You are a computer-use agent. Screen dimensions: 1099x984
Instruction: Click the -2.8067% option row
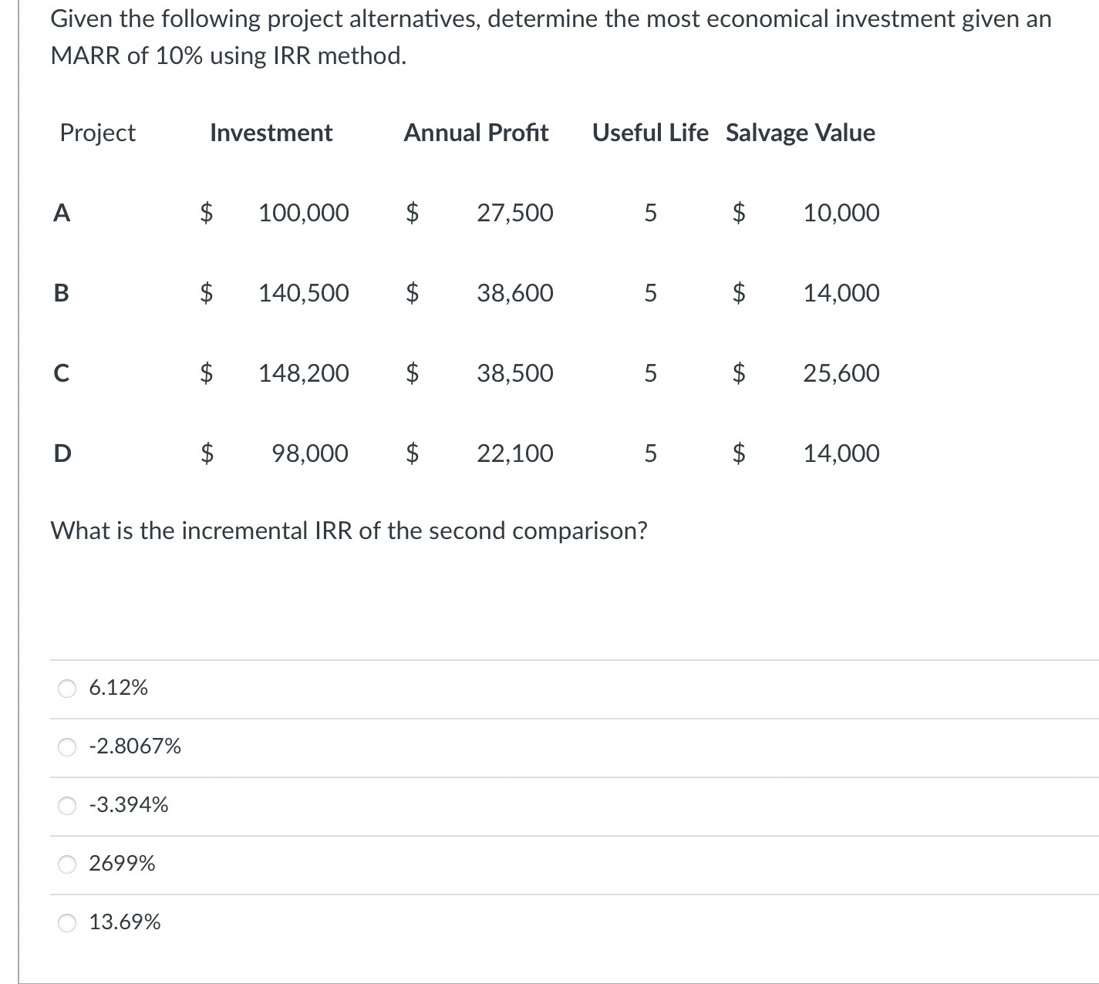point(135,746)
